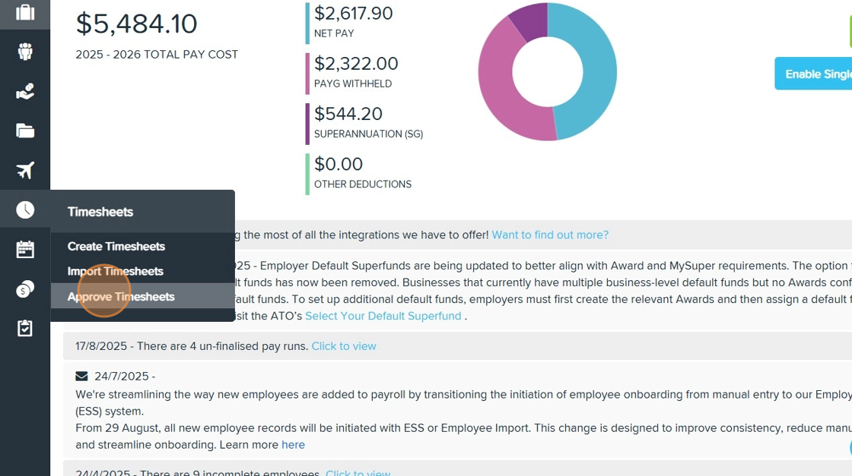Open the folders sidebar icon

pyautogui.click(x=25, y=131)
